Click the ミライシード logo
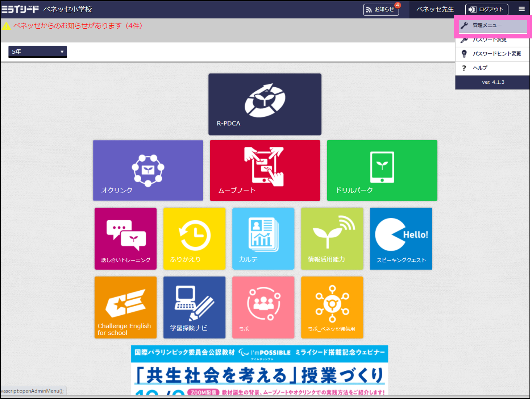This screenshot has width=532, height=399. tap(20, 9)
